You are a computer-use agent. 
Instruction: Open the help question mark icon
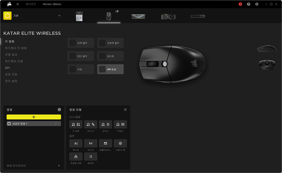248,4
